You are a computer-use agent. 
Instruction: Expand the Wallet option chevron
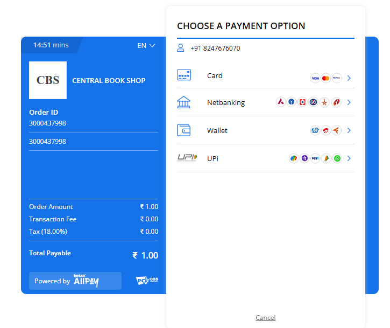349,130
